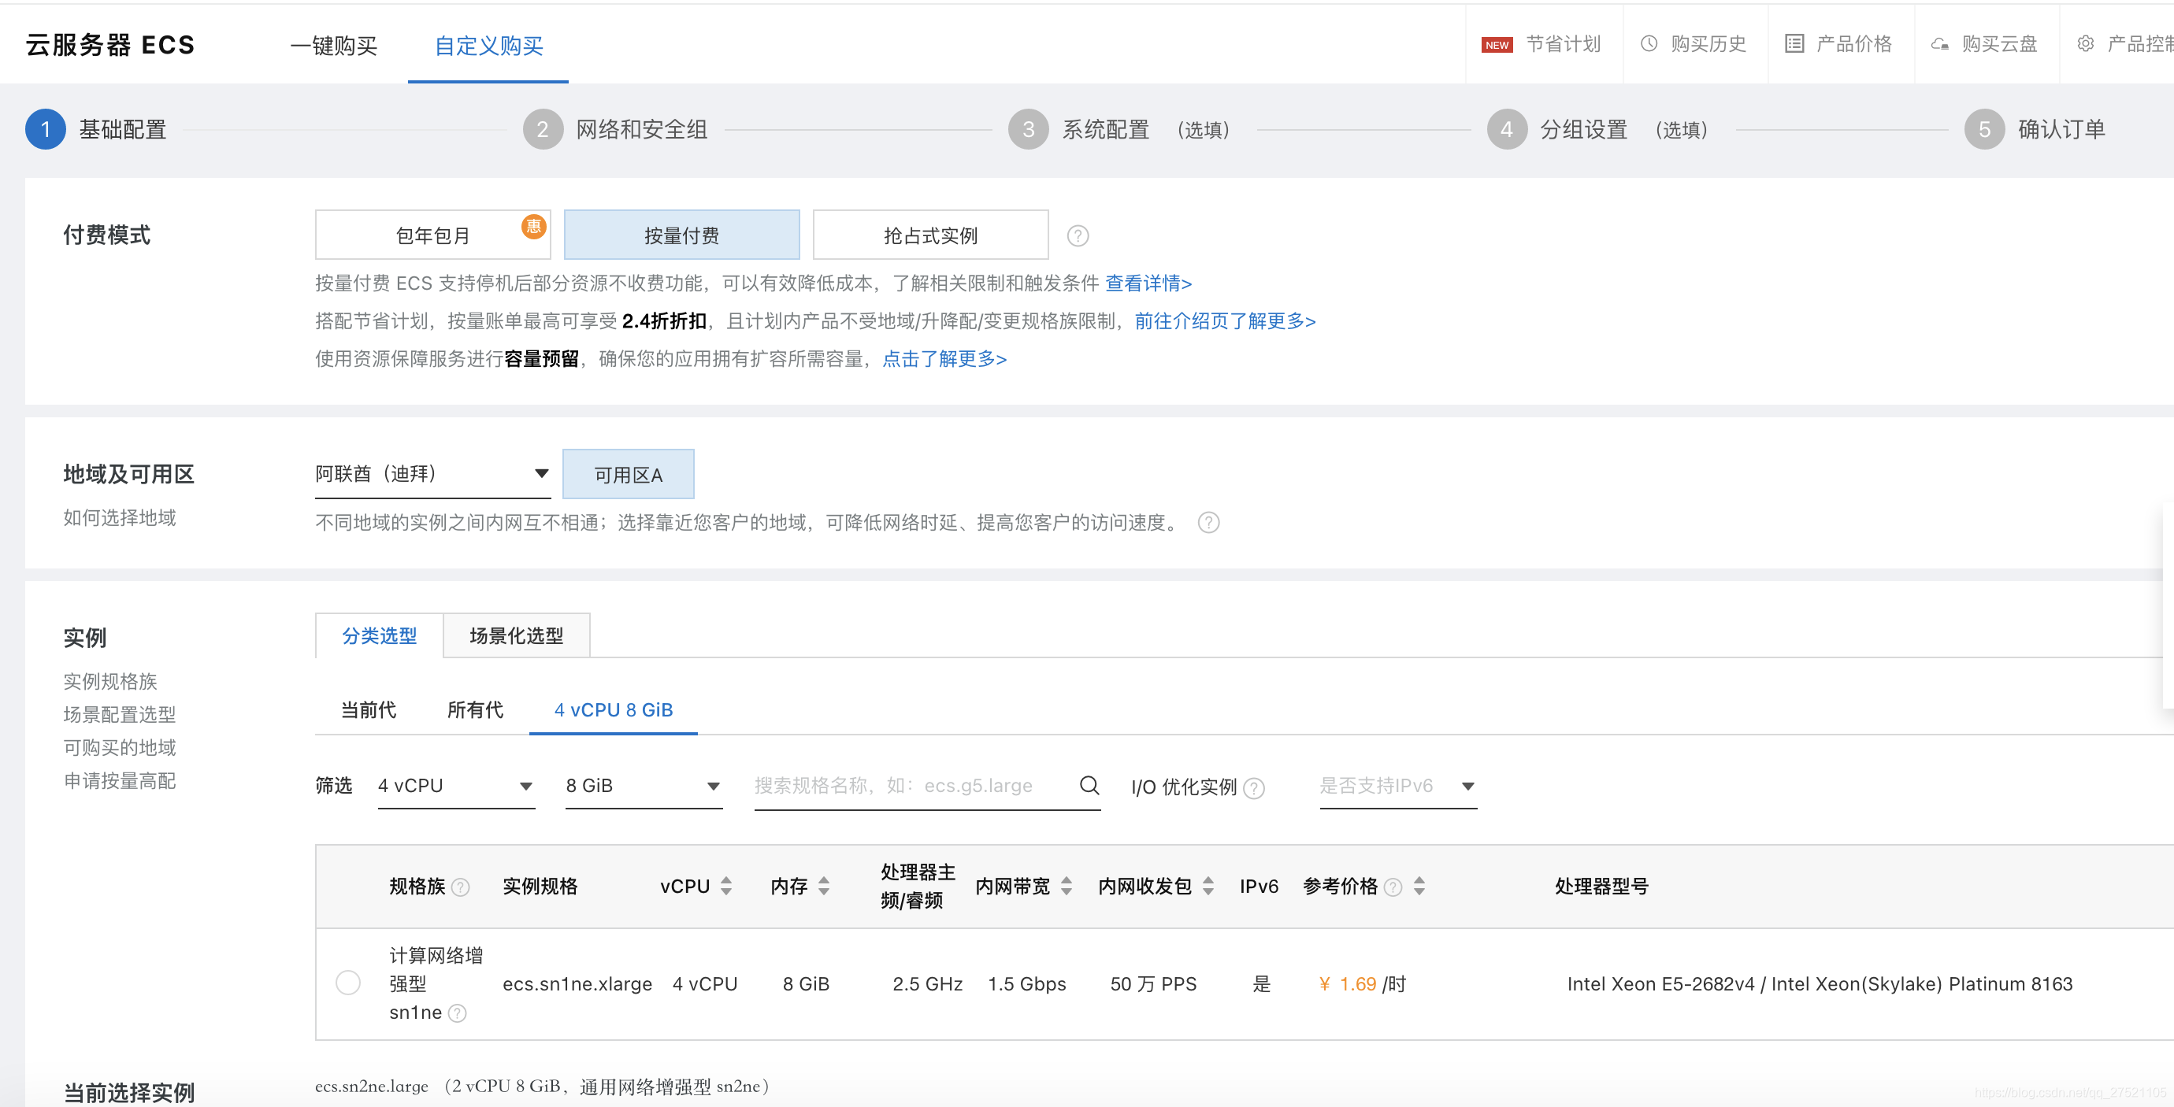Sort by 参考价格 column arrows
This screenshot has width=2174, height=1107.
click(1419, 886)
